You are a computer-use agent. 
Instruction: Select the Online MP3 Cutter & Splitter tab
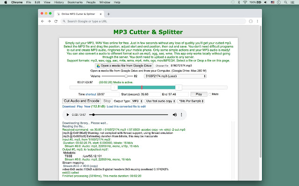click(x=79, y=14)
